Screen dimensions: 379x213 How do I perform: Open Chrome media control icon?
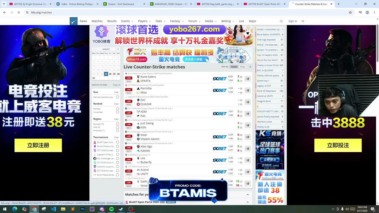(360, 12)
